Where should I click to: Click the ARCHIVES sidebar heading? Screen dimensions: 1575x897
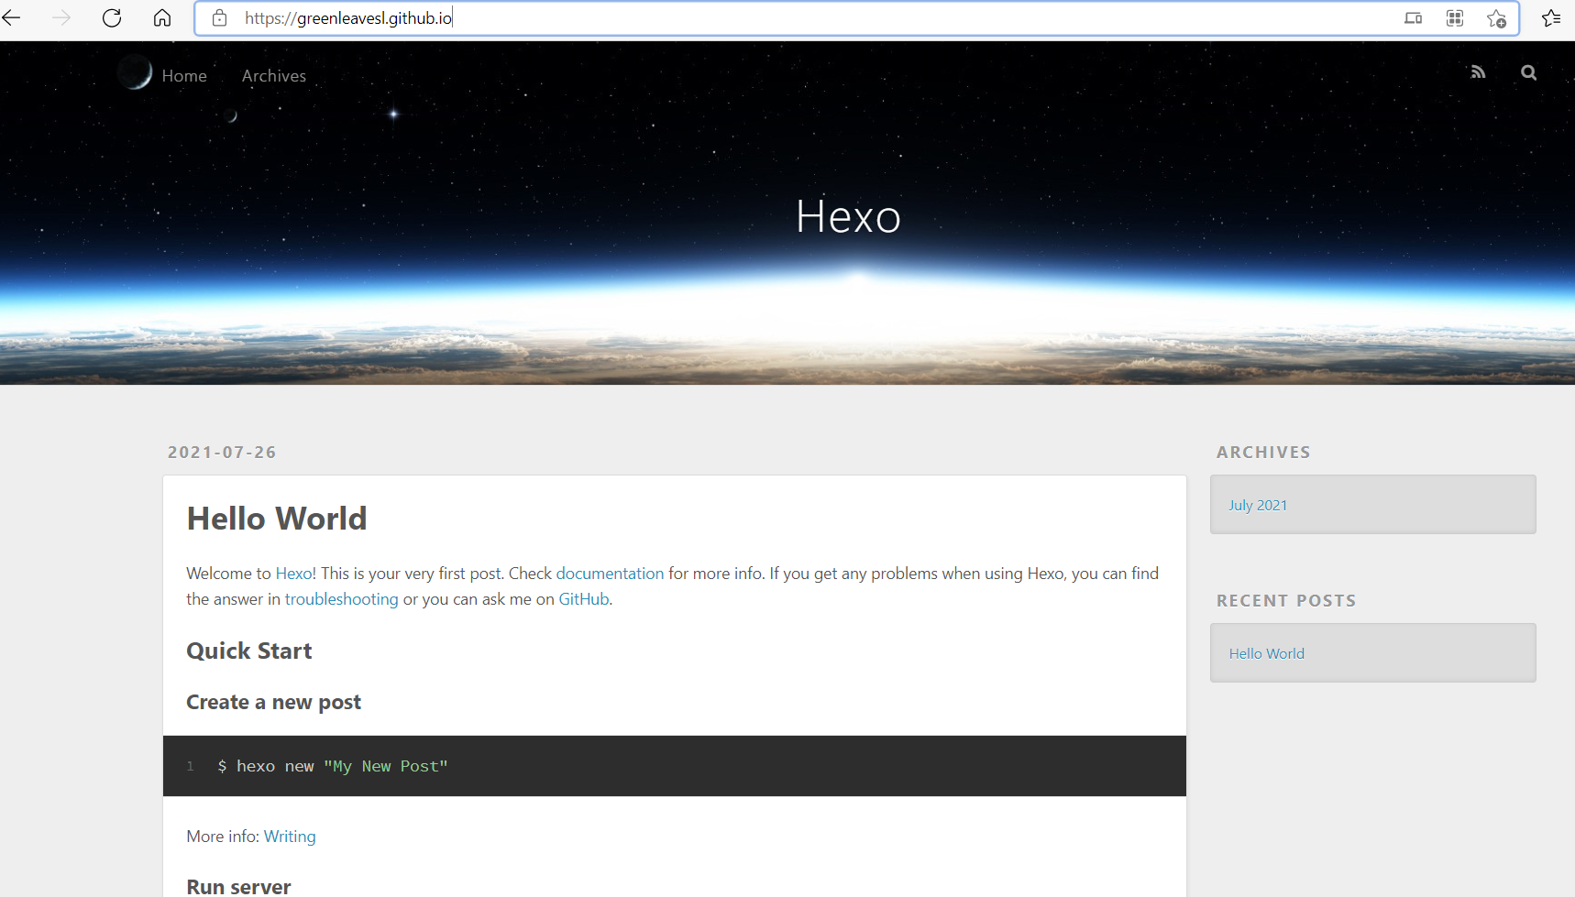tap(1263, 453)
